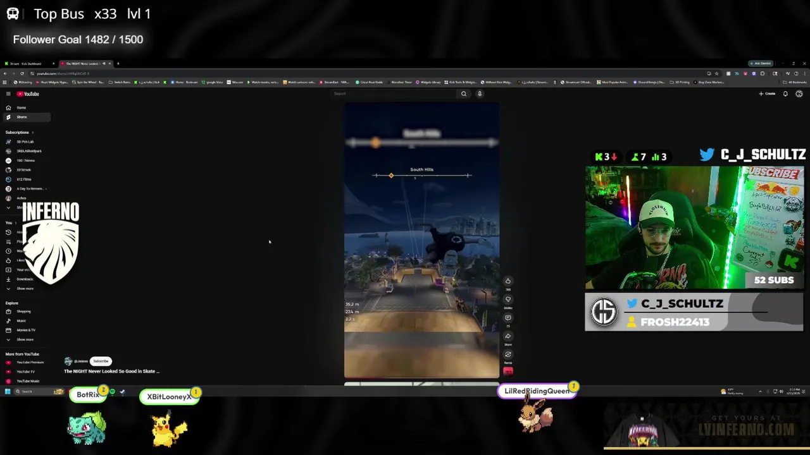810x455 pixels.
Task: Open the Switch Roms bookmark folder
Action: click(120, 82)
